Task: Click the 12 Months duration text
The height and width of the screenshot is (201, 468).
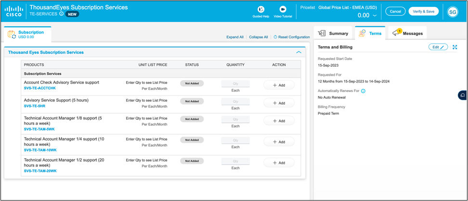Action: [x=354, y=81]
